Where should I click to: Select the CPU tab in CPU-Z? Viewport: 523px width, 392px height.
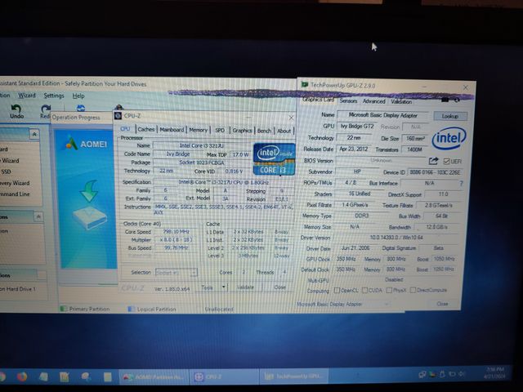125,129
